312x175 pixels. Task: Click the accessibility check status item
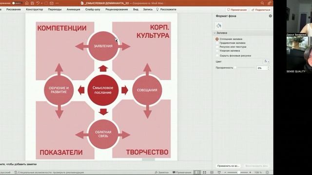49,173
